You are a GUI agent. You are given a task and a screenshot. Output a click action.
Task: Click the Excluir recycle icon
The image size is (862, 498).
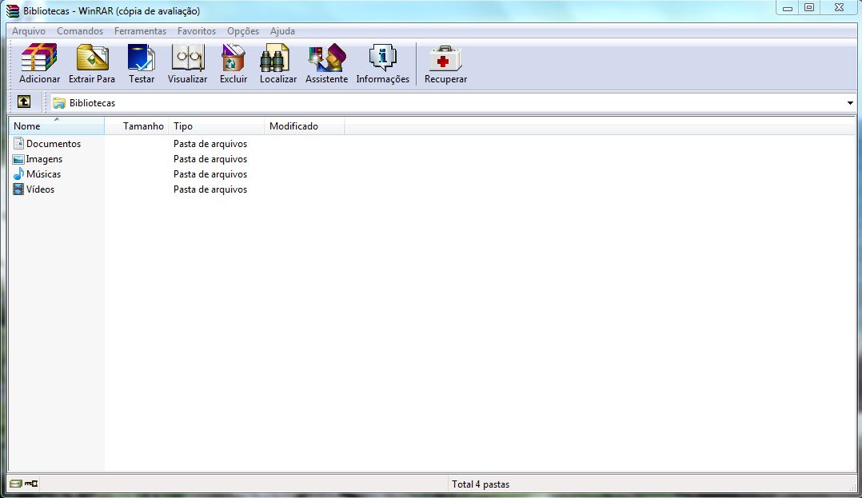point(233,58)
